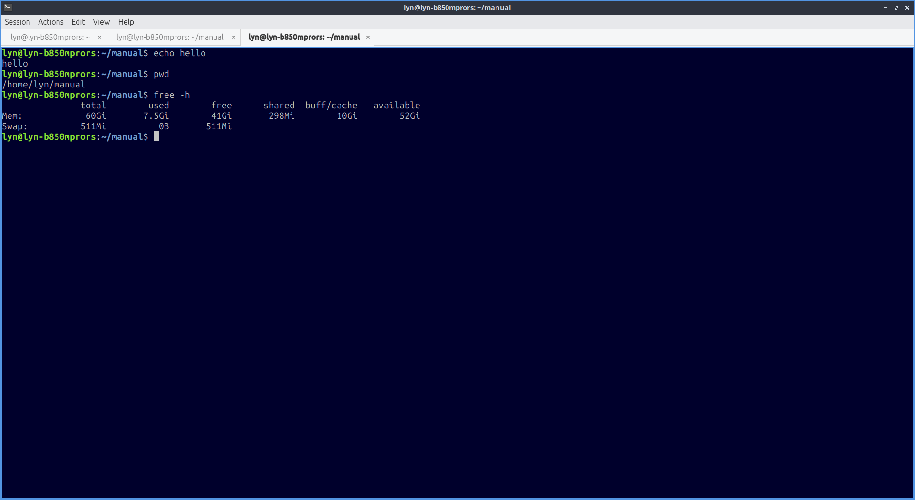Close the terminal window
This screenshot has width=915, height=500.
tap(907, 8)
